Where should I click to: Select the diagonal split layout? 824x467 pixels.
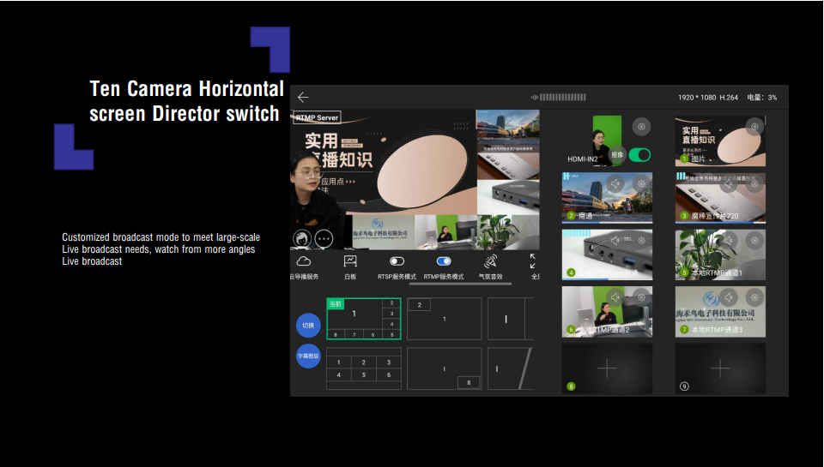click(x=510, y=368)
